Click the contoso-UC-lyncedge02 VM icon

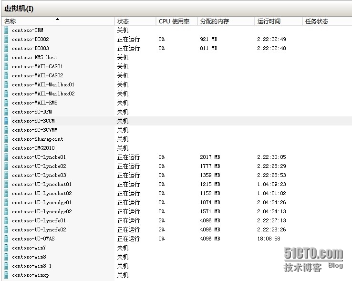(6, 211)
